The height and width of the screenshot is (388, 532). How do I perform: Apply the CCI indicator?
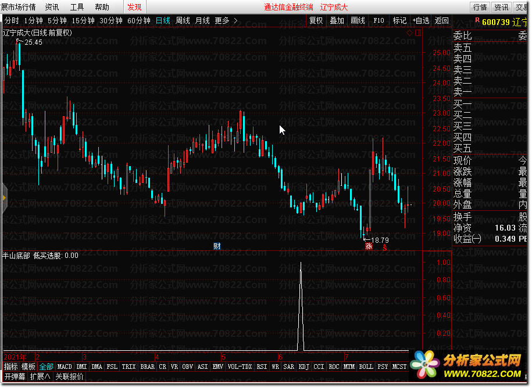coord(319,367)
